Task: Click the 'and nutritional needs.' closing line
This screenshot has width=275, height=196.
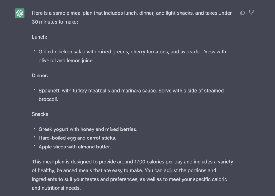Action: click(x=56, y=188)
